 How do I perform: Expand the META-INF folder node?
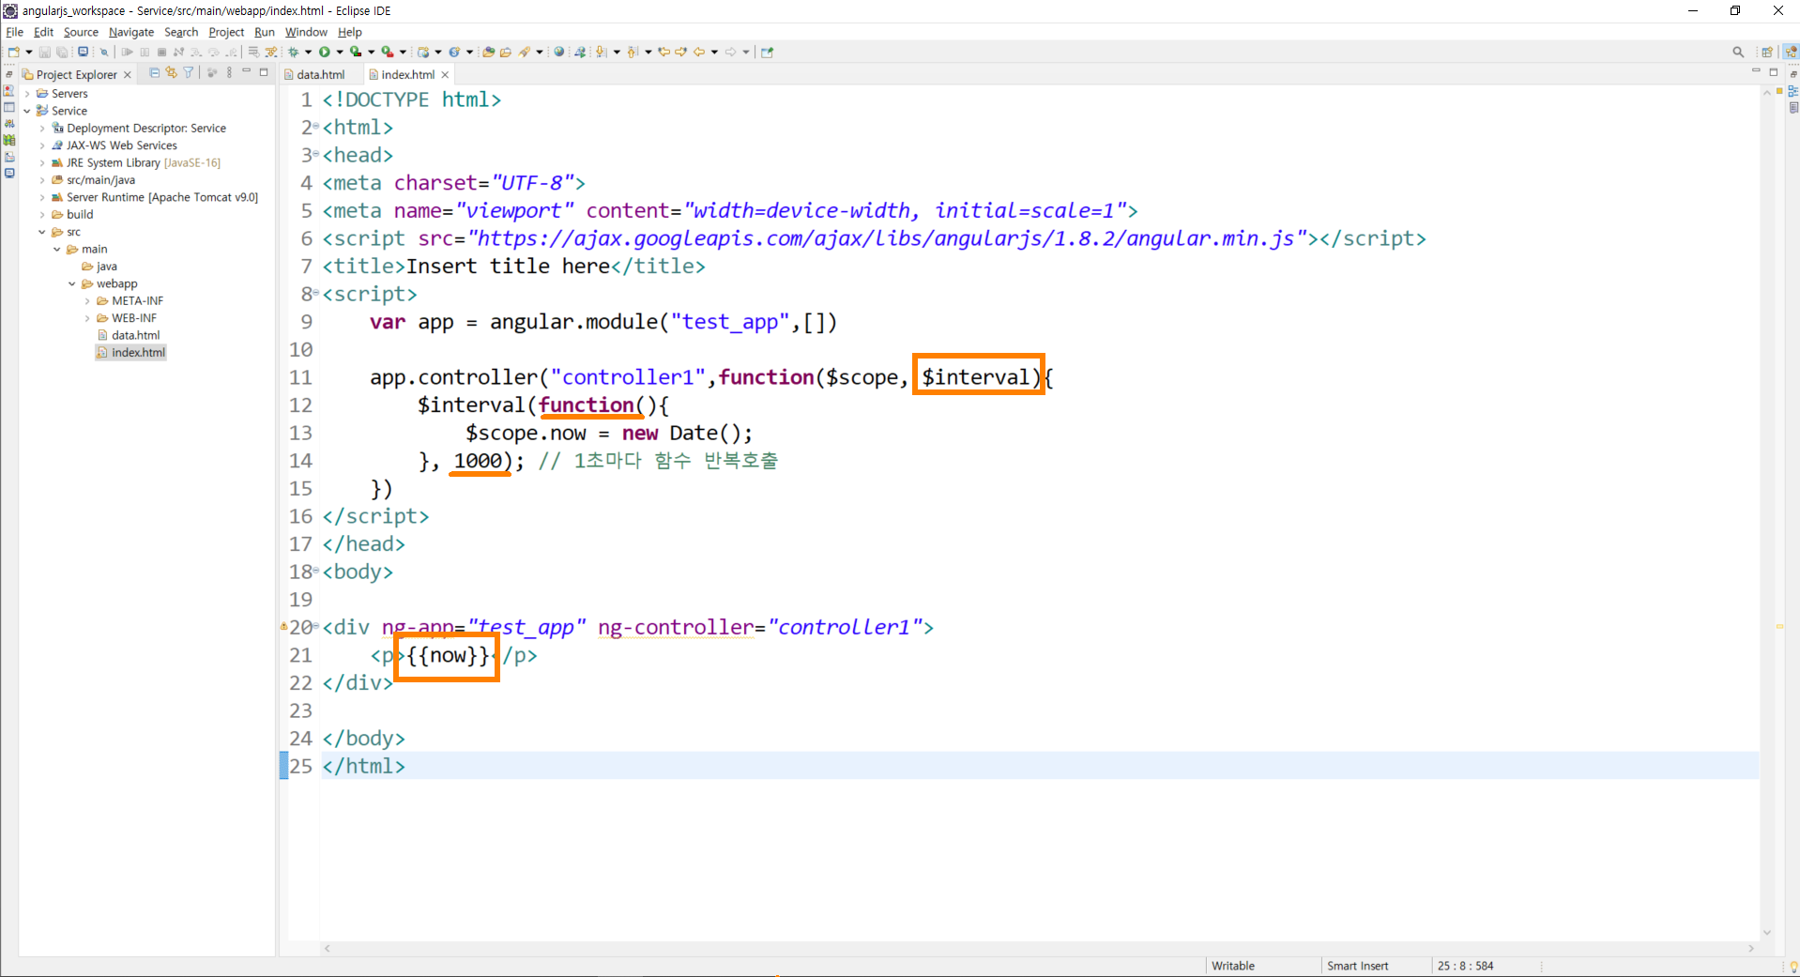click(87, 301)
